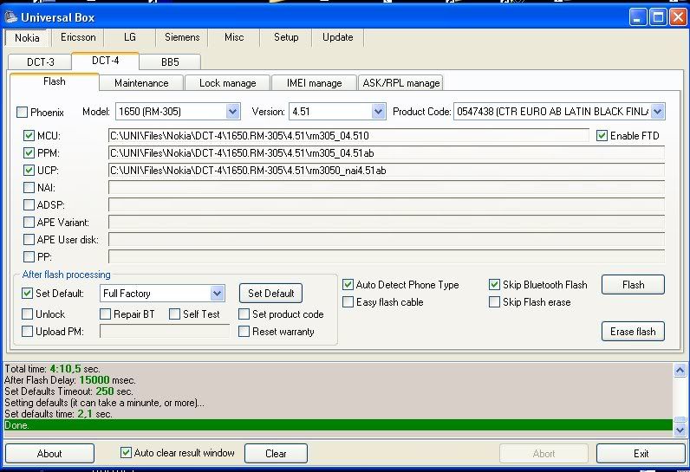Enable the Upload PM checkbox
Viewport: 690px width, 472px height.
(x=27, y=332)
